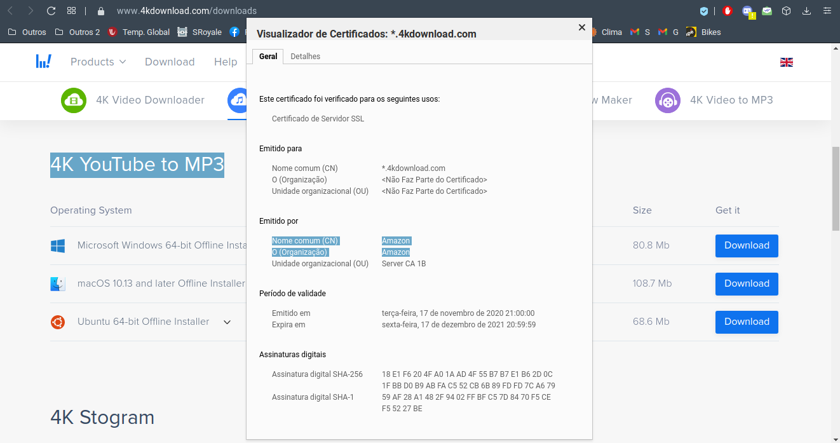840x443 pixels.
Task: Click the padlock site security icon
Action: point(100,11)
